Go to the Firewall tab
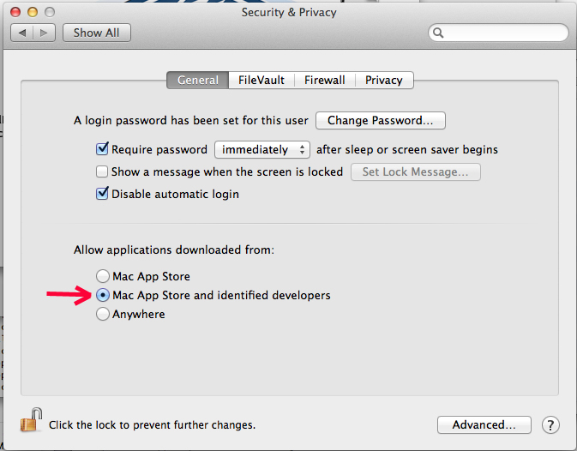577x451 pixels. pyautogui.click(x=325, y=81)
